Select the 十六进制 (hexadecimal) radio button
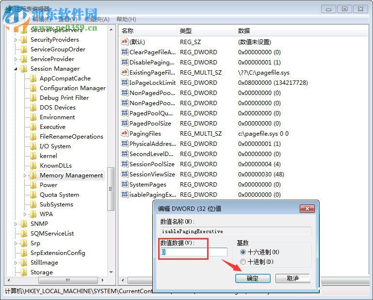Viewport: 373px width, 300px height. tap(243, 252)
